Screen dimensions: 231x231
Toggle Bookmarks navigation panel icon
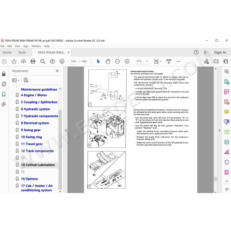pyautogui.click(x=4, y=94)
